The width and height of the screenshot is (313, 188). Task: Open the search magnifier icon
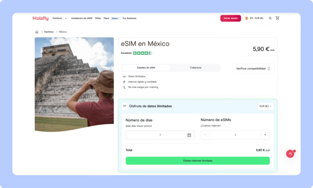pos(270,18)
